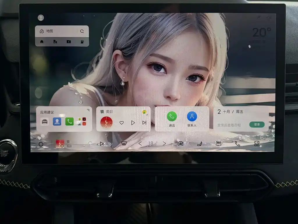Open 联系人 contacts
298x224 pixels.
tap(192, 119)
